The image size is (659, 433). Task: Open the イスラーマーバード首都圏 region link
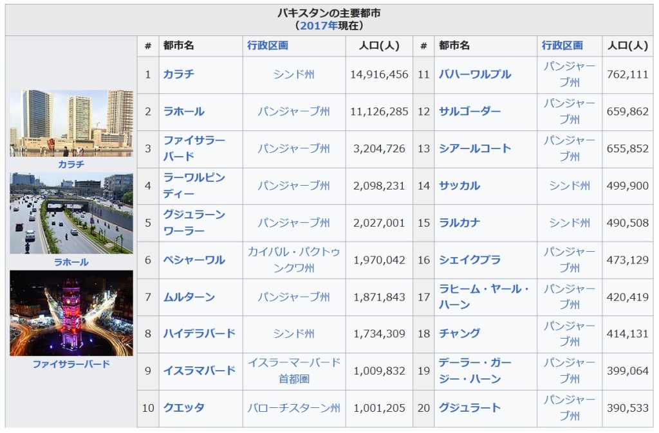coord(293,371)
